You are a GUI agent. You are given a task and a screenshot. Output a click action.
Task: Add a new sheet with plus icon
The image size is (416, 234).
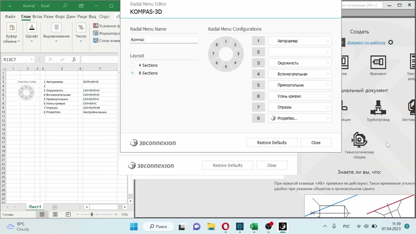pos(55,207)
